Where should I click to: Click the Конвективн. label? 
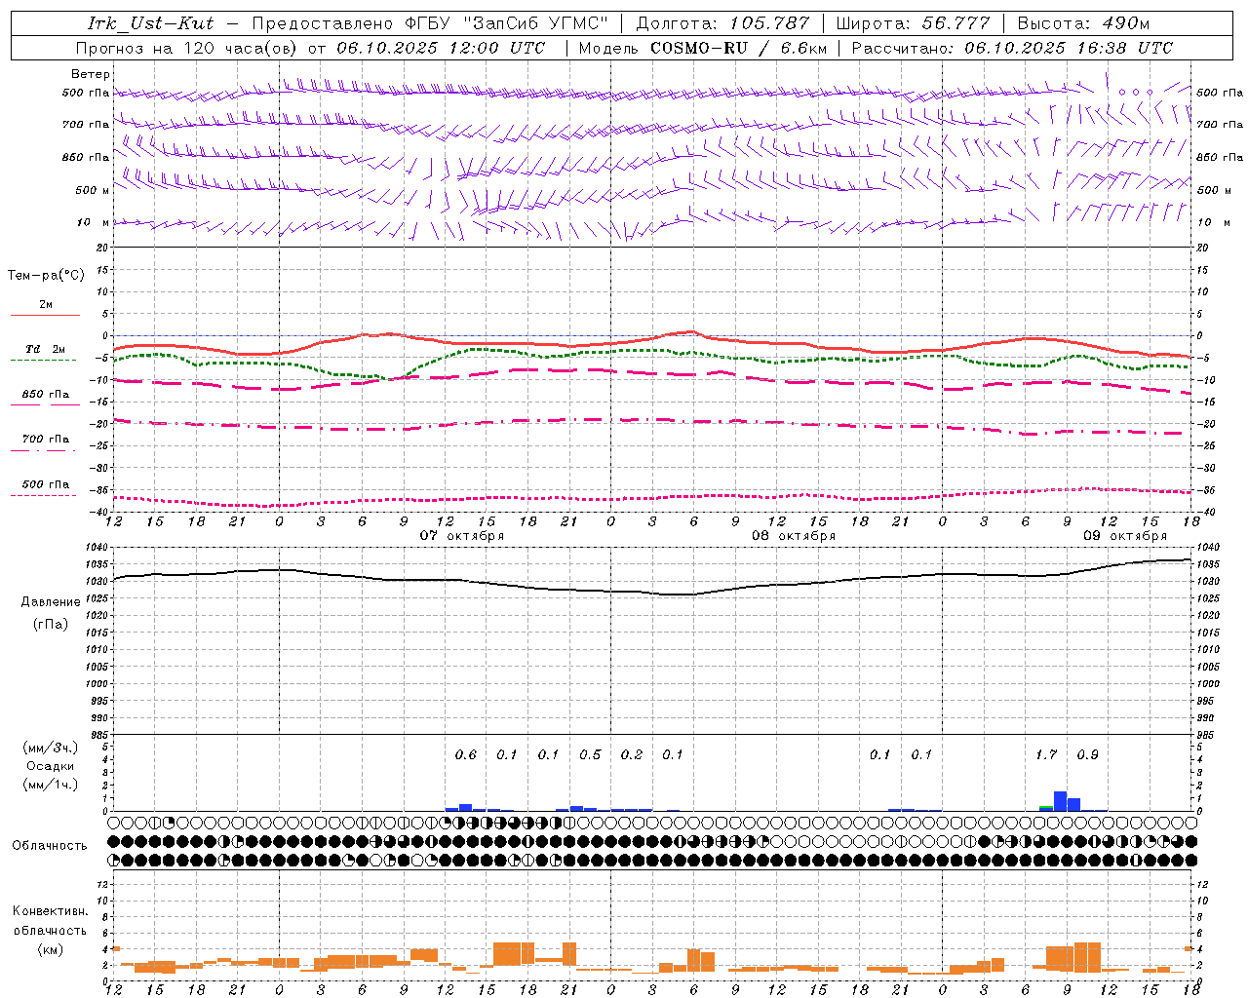click(x=51, y=911)
